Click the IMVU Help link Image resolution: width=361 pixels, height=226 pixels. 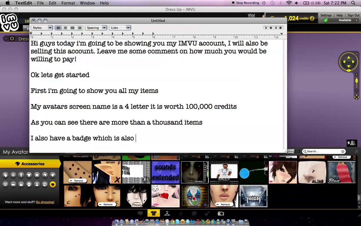pos(339,15)
